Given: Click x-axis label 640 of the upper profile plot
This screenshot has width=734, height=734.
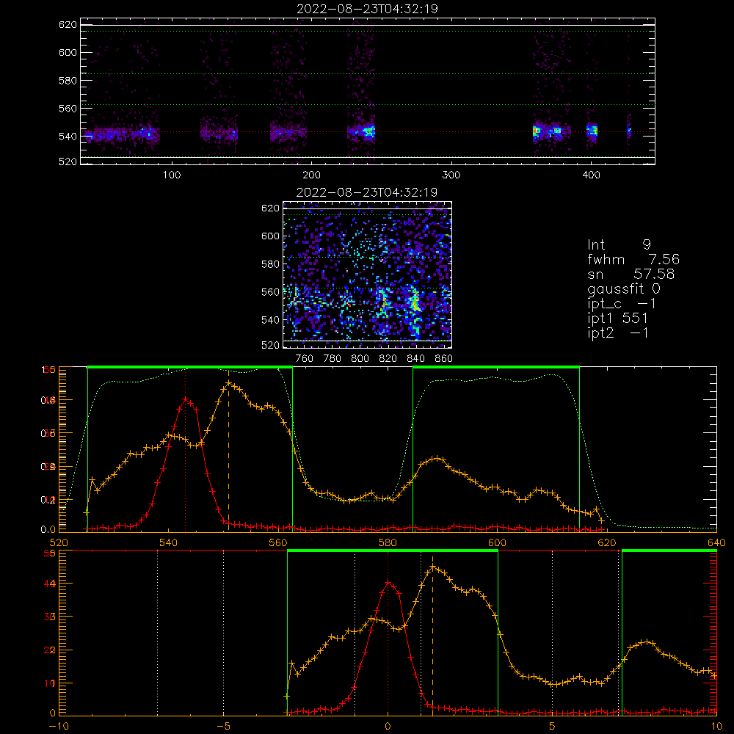Looking at the screenshot, I should point(716,543).
